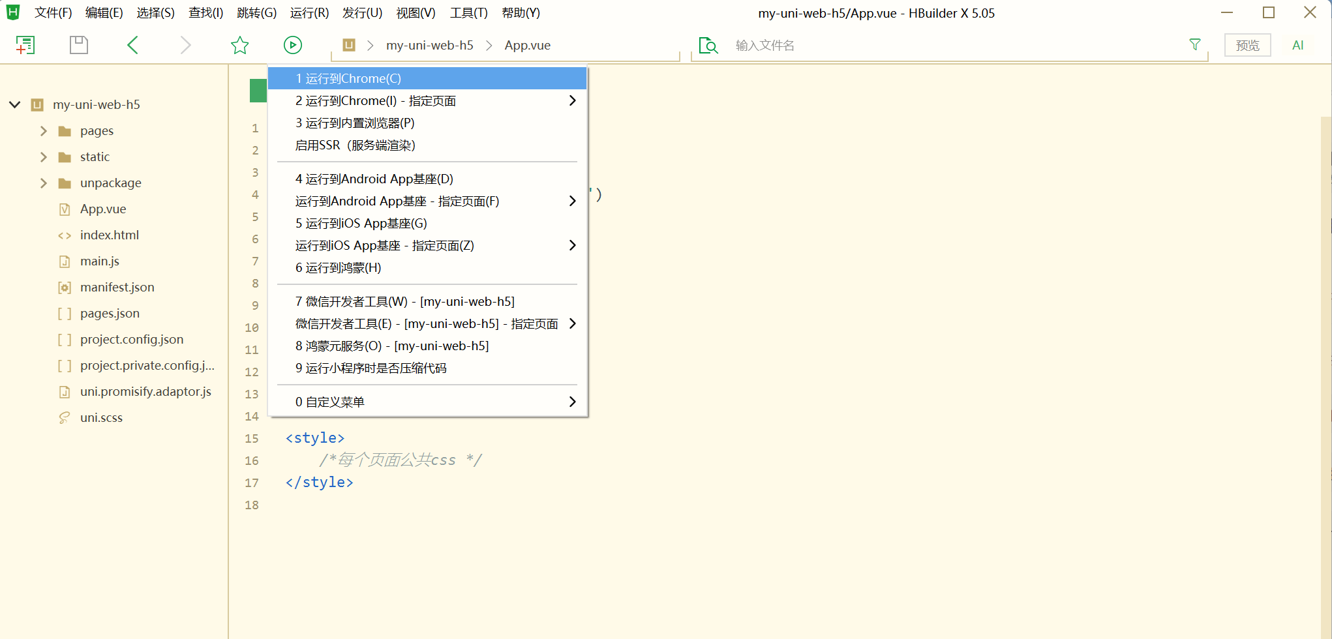The image size is (1332, 639).
Task: Select 运行到Android App基座(D)
Action: pos(427,179)
